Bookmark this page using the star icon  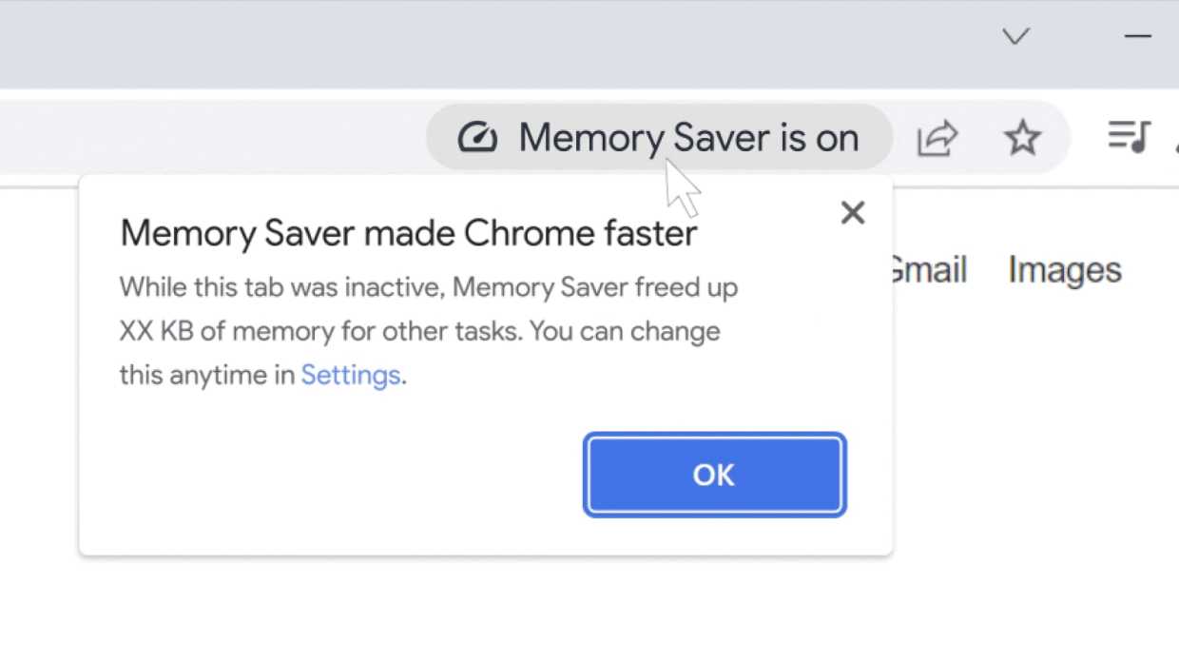1021,138
